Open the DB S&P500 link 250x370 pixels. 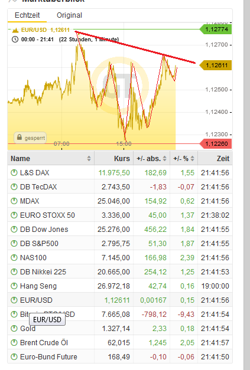[39, 244]
